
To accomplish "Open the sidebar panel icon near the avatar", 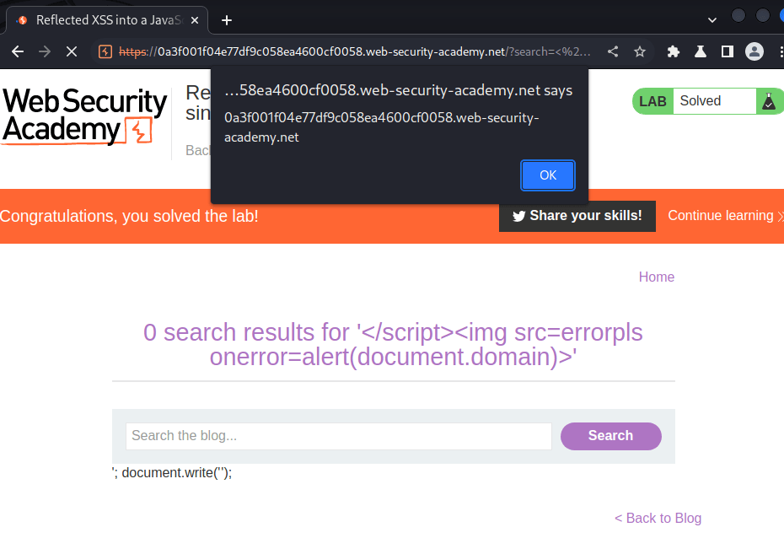I will pos(727,51).
